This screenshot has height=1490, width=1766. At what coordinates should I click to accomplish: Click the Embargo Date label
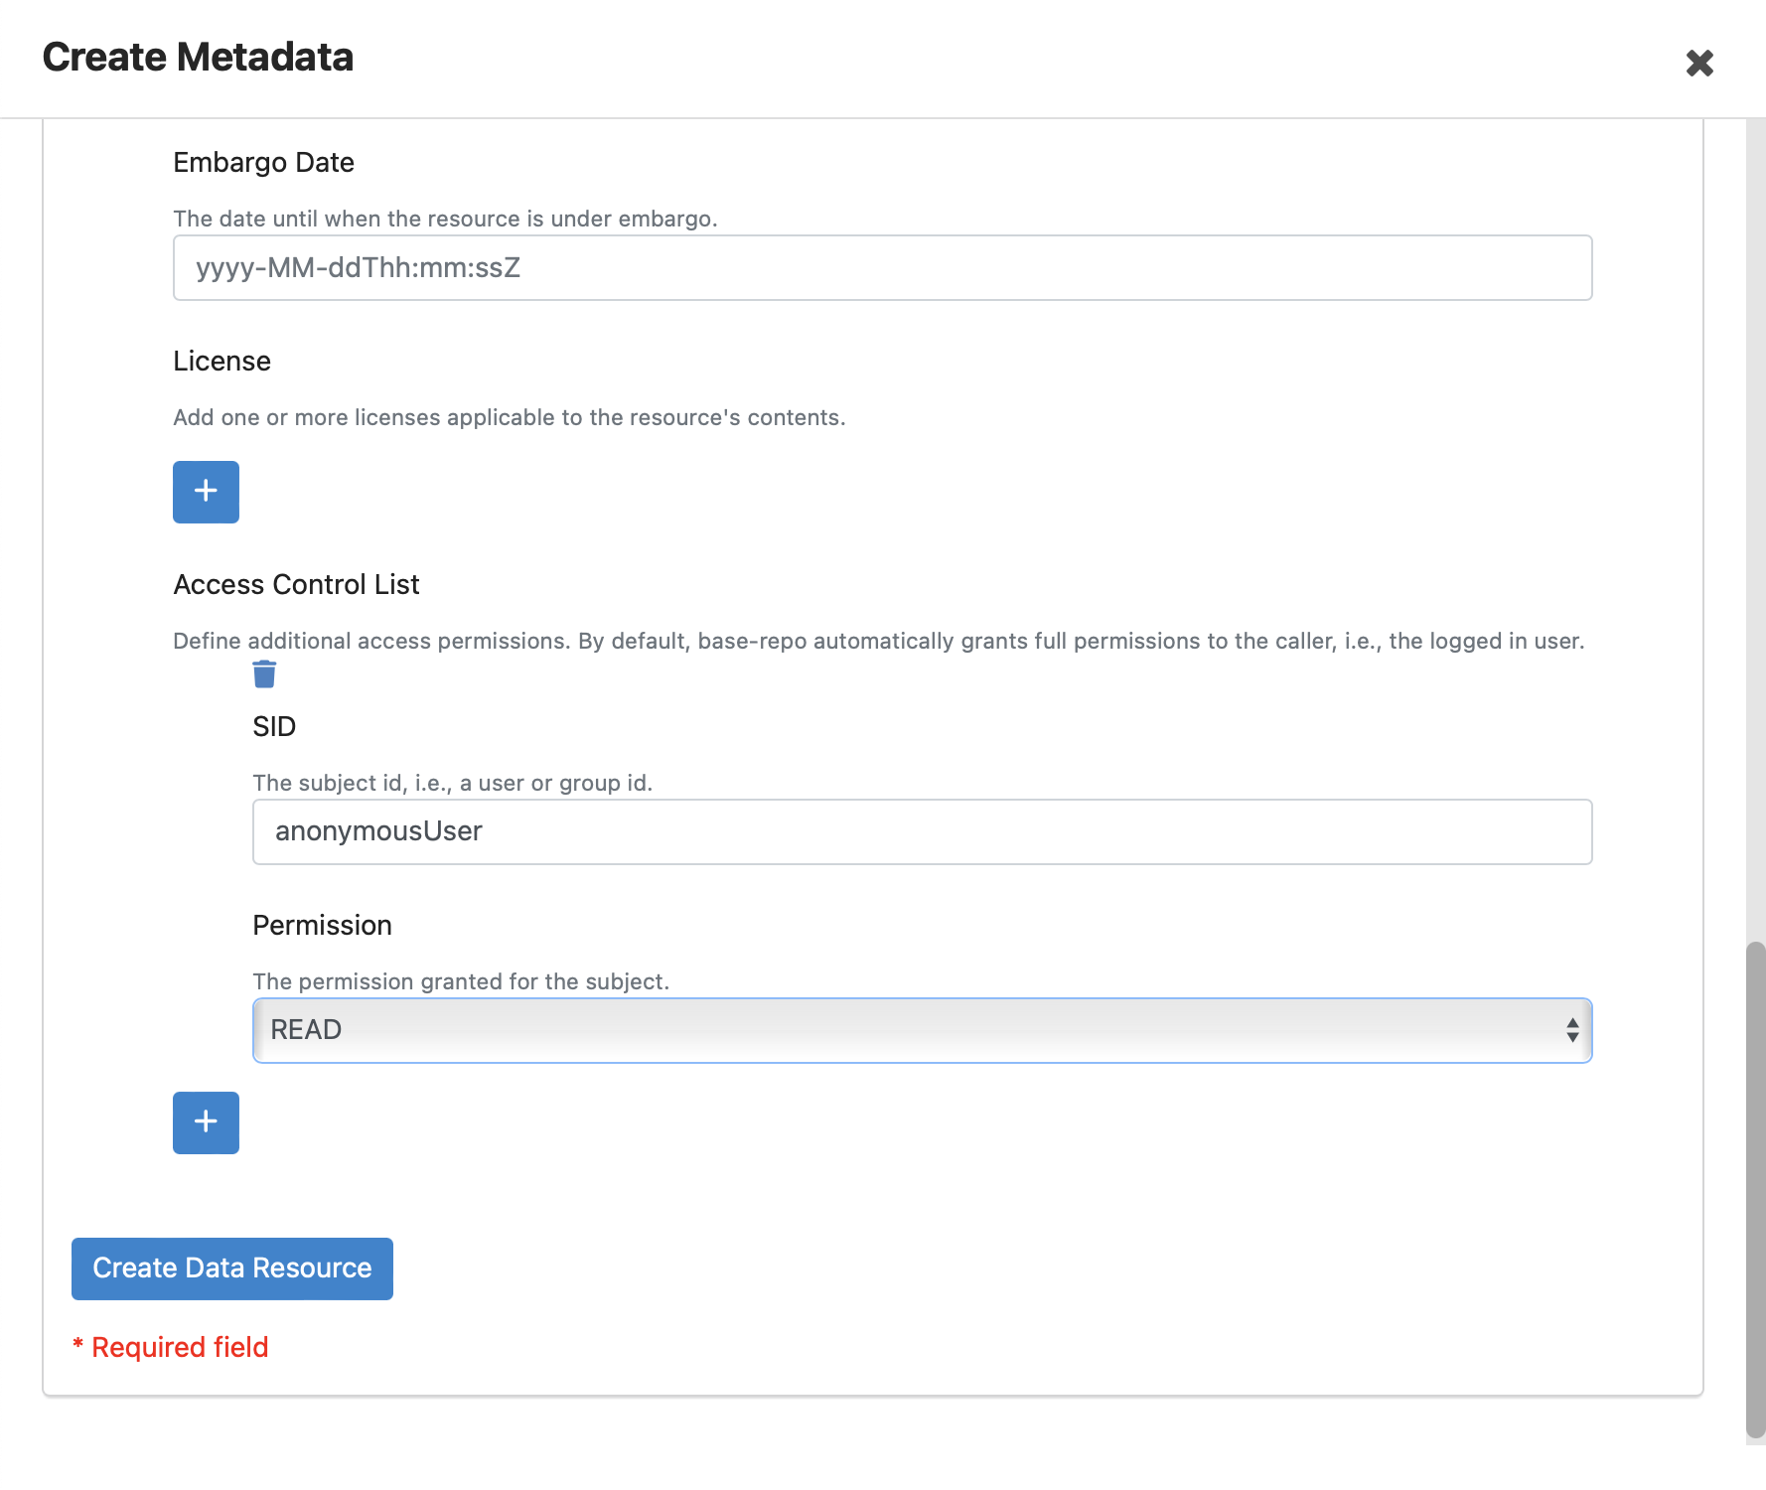(x=263, y=162)
